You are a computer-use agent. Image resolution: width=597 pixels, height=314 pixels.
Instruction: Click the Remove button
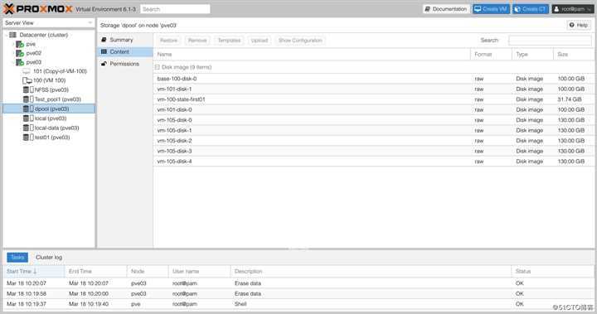[197, 41]
